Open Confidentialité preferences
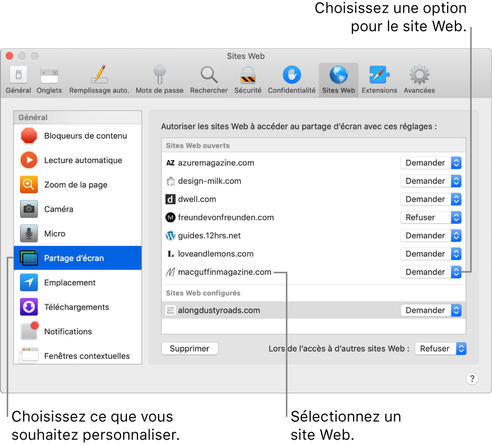 click(x=291, y=77)
